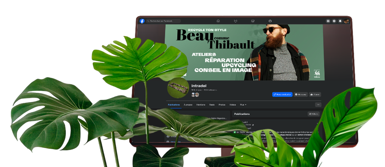Click the followers count under Intradel
Screen dimensions: 385x167
click(210, 90)
